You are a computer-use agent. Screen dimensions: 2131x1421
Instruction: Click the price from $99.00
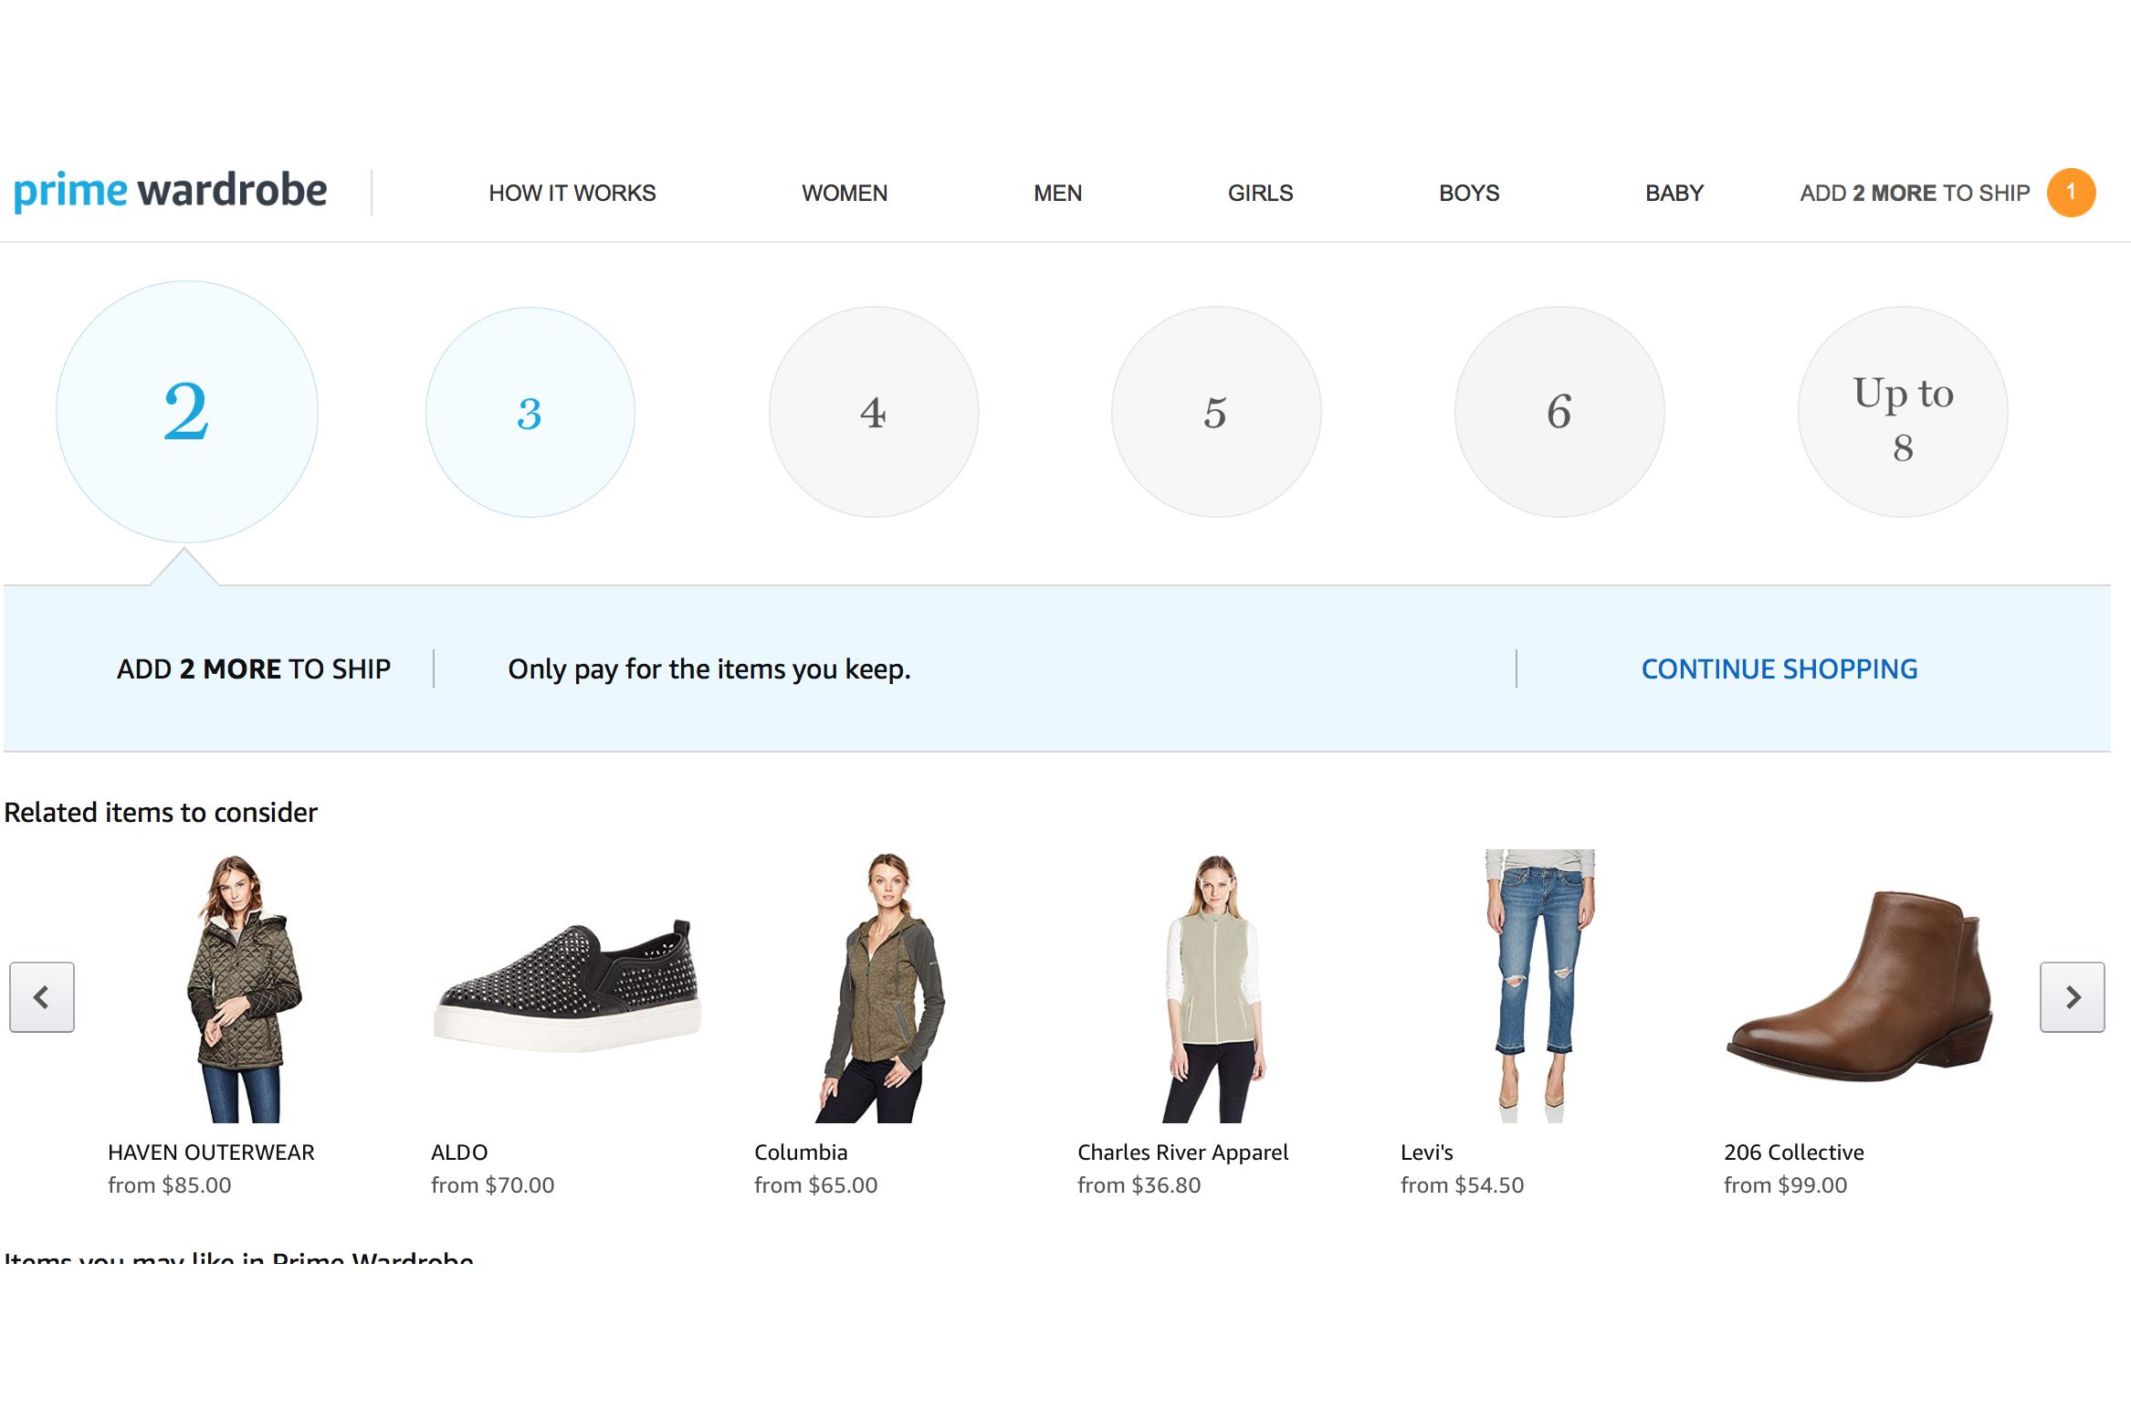click(1785, 1184)
